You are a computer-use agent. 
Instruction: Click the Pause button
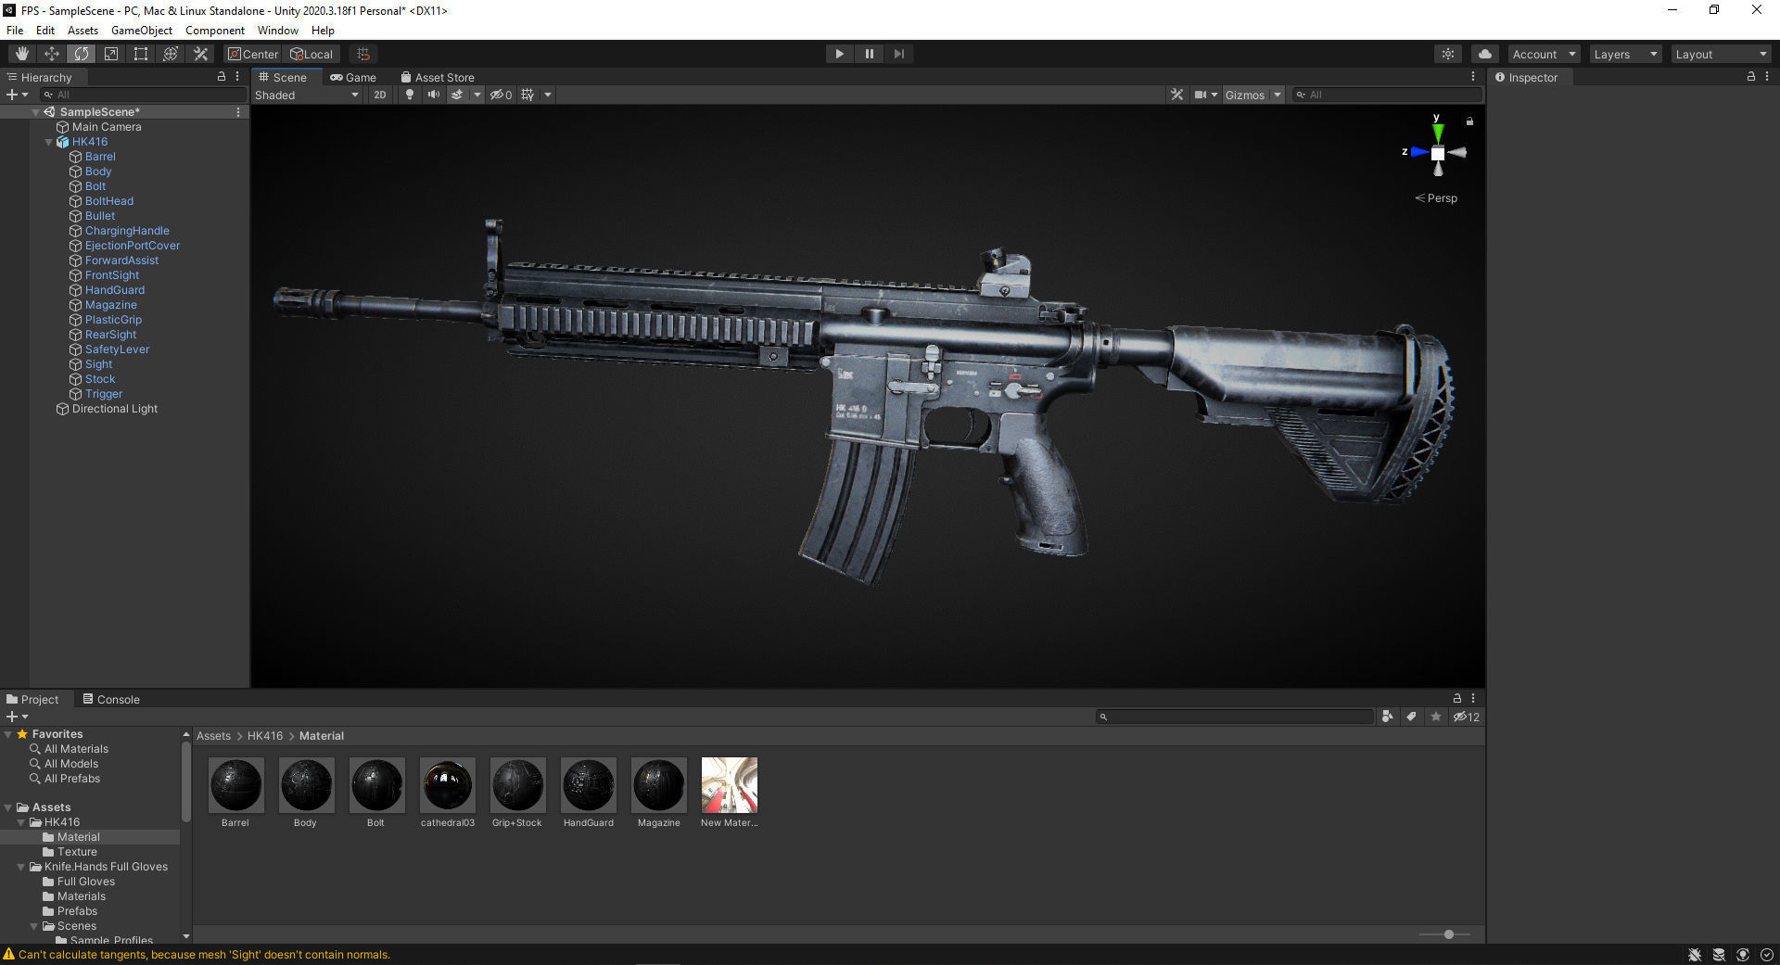click(869, 54)
